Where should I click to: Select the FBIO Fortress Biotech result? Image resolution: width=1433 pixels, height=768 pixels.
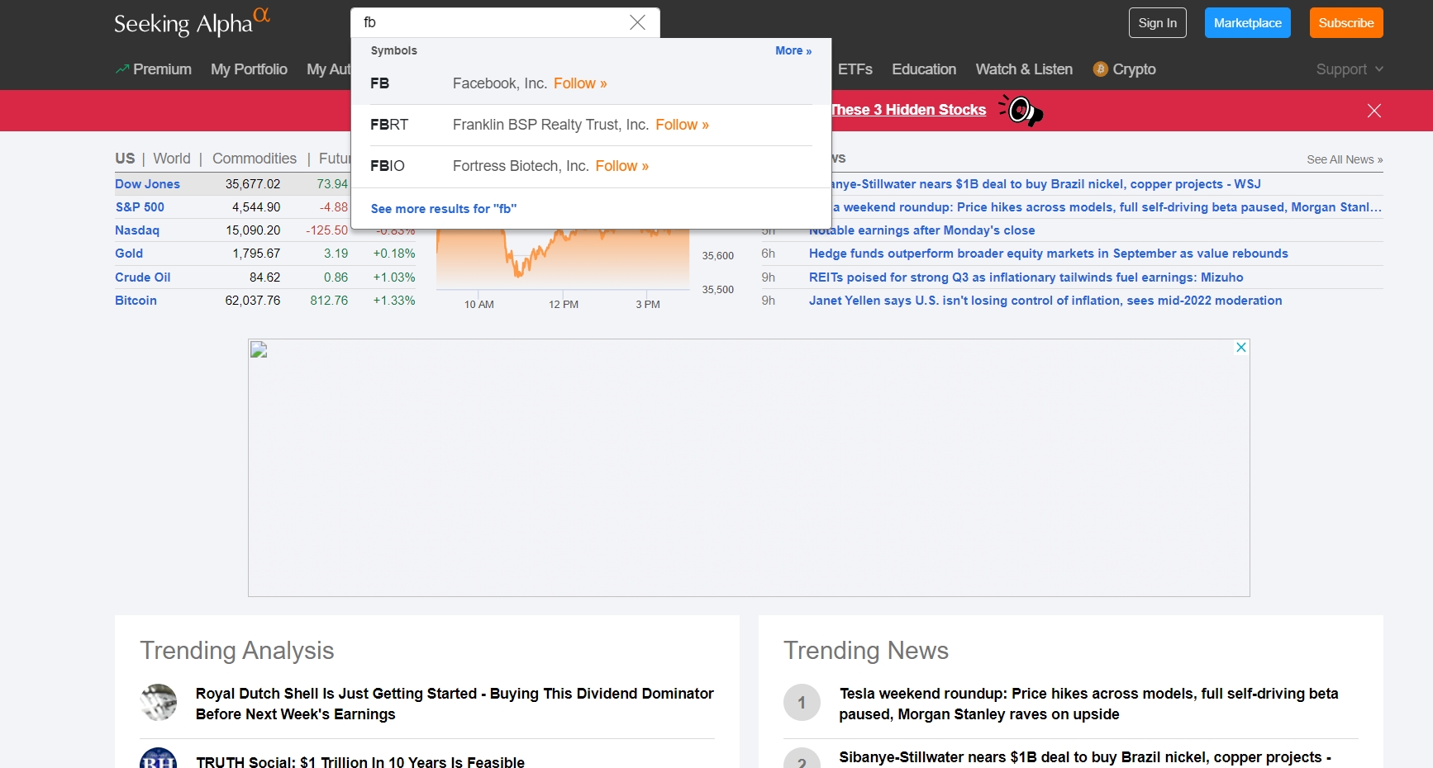[x=591, y=166]
